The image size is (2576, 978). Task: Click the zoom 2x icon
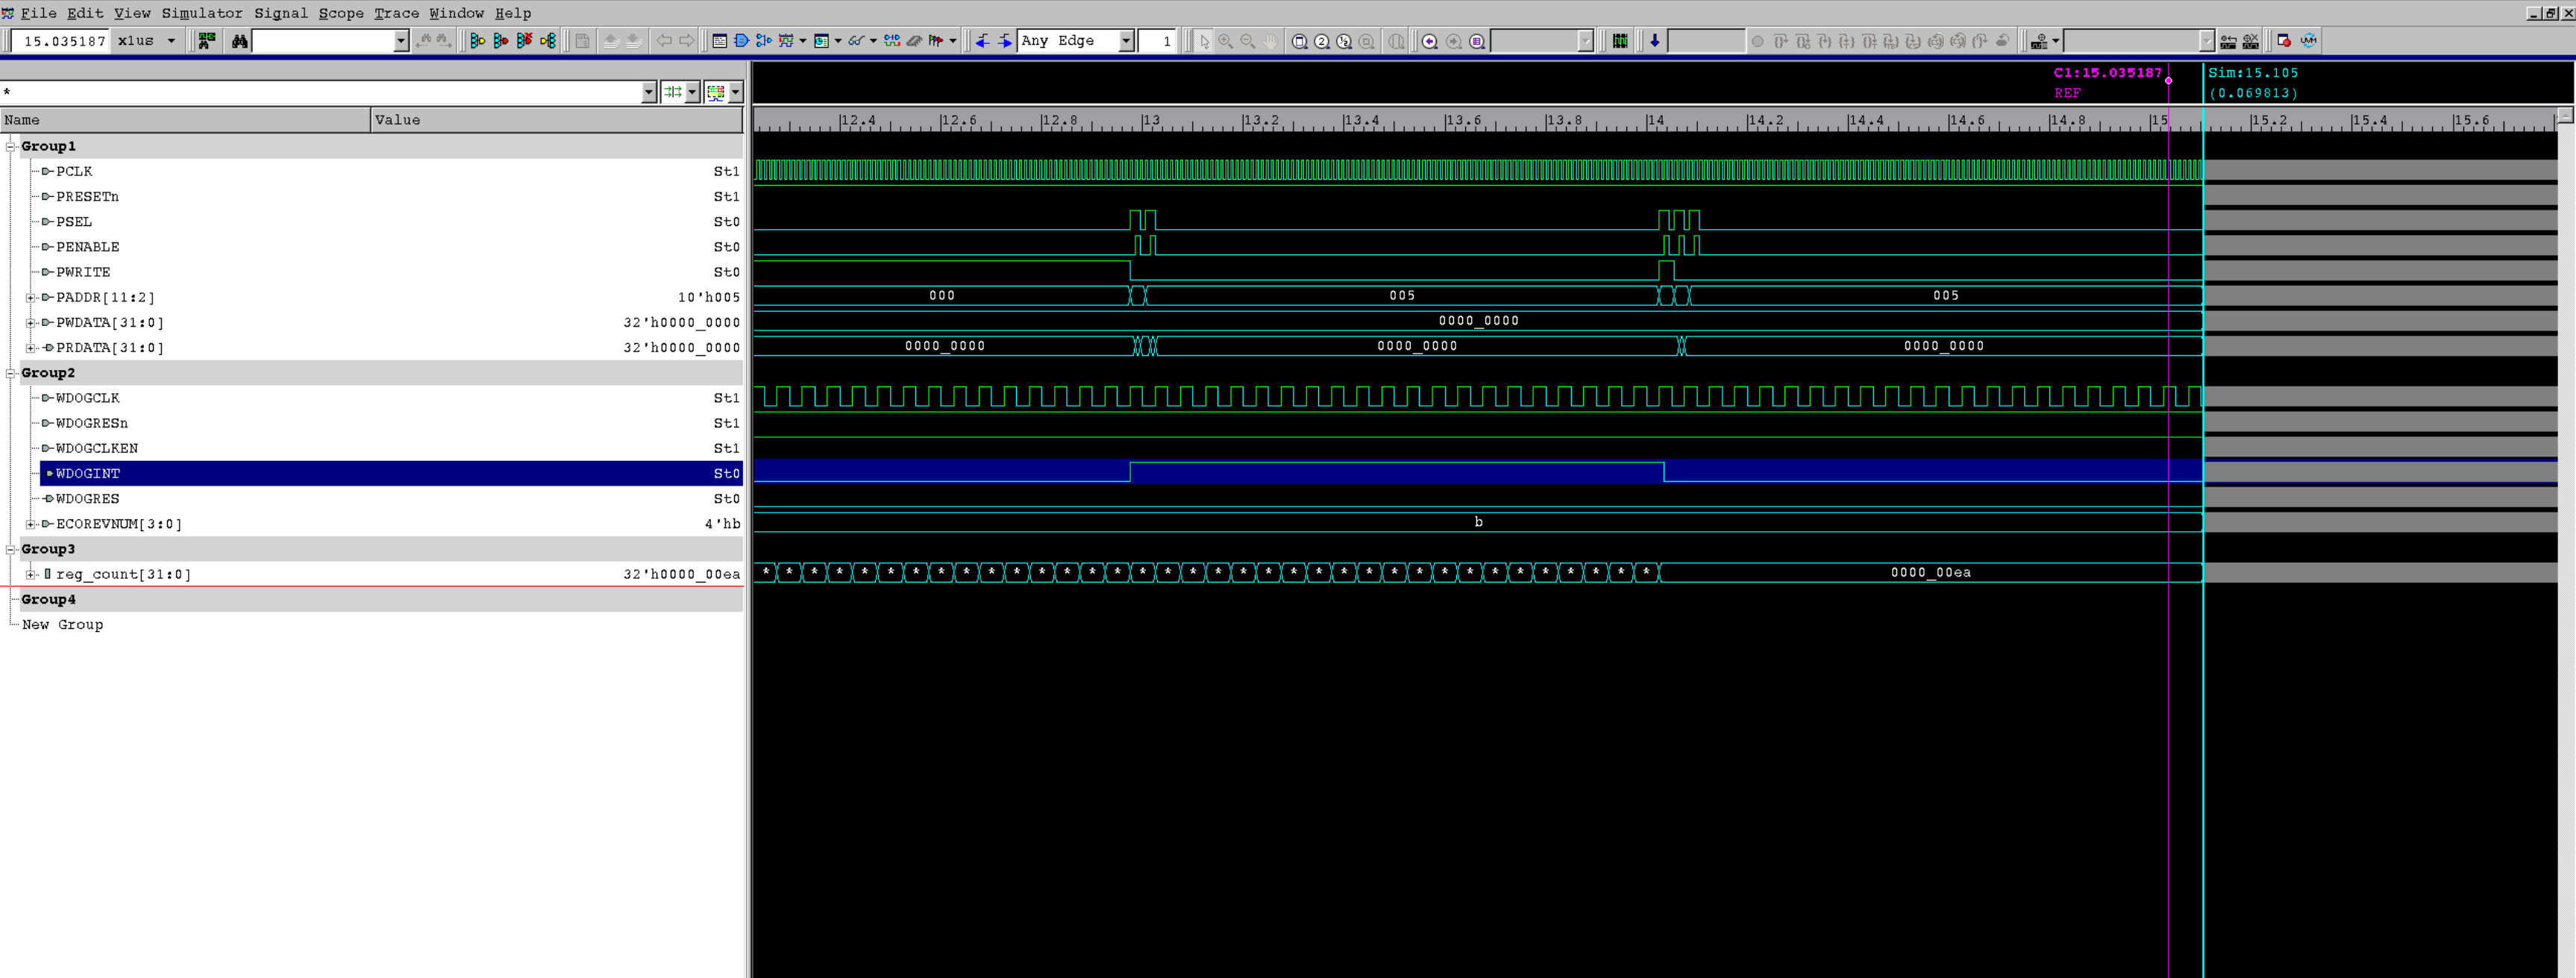pos(1321,41)
